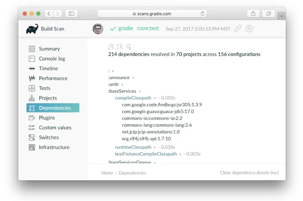
Task: Expand the testFixturesCompileClasspath chevron
Action: [x=180, y=154]
